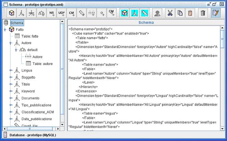227x141 pixels.
Task: Collapse the Autore dimension node
Action: pos(11,43)
